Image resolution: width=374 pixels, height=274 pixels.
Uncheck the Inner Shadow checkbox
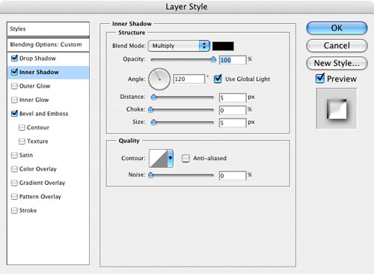(x=14, y=72)
